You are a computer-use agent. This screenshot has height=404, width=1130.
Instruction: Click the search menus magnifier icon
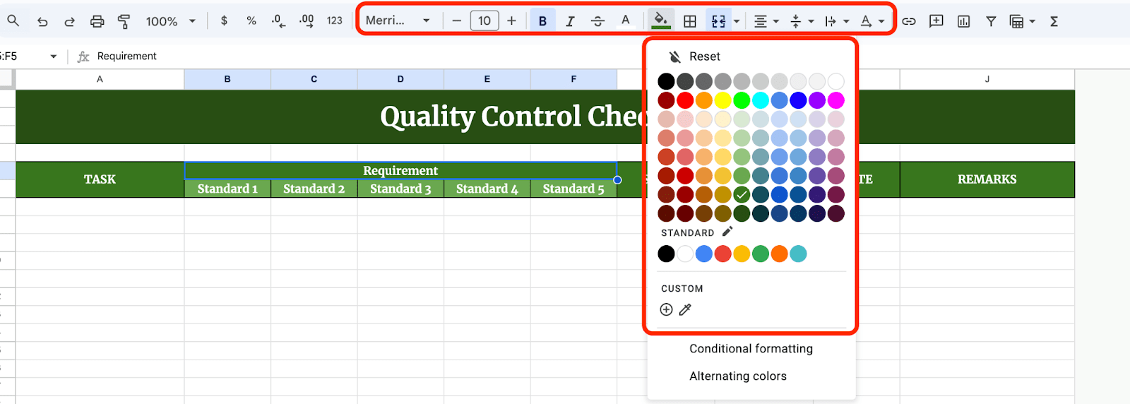pyautogui.click(x=13, y=20)
